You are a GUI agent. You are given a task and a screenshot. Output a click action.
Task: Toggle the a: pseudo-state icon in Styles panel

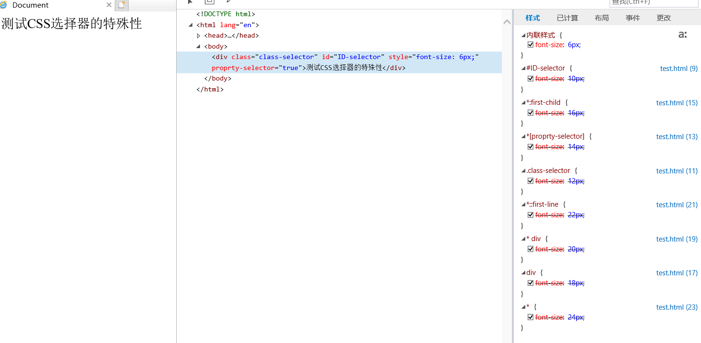[x=683, y=34]
